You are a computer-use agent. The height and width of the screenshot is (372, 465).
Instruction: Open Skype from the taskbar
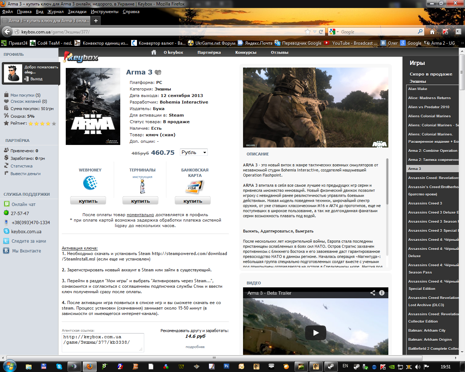tap(59, 367)
